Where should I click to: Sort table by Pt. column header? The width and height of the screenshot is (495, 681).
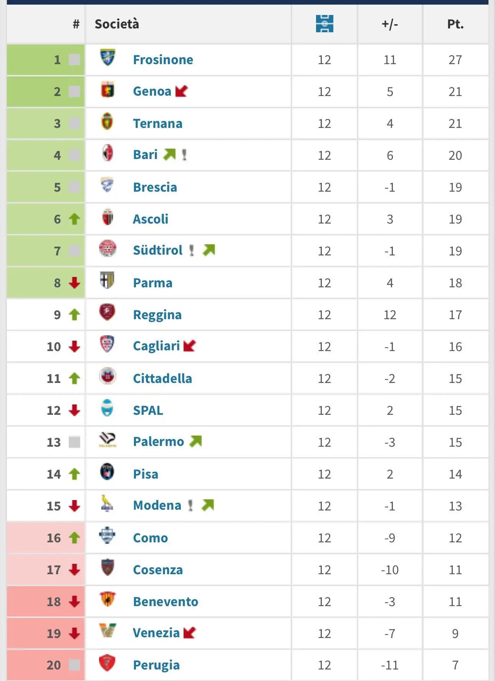point(455,24)
